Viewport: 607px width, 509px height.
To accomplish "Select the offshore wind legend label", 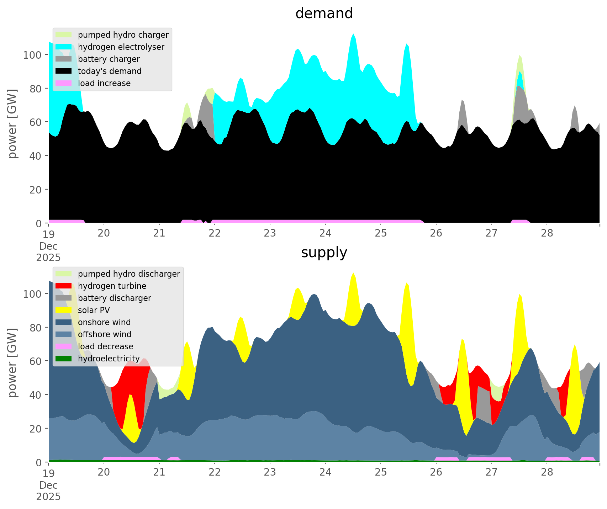I will (105, 334).
